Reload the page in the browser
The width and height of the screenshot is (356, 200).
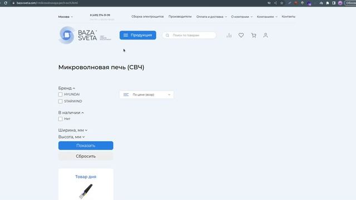[x=6, y=3]
